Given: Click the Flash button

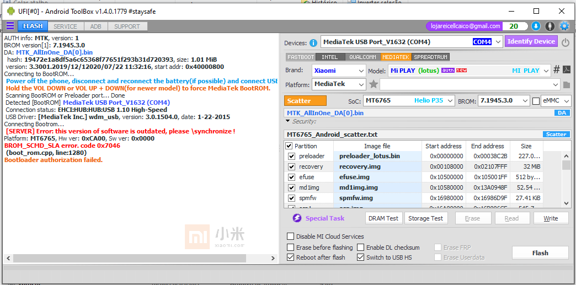Looking at the screenshot, I should [x=540, y=252].
